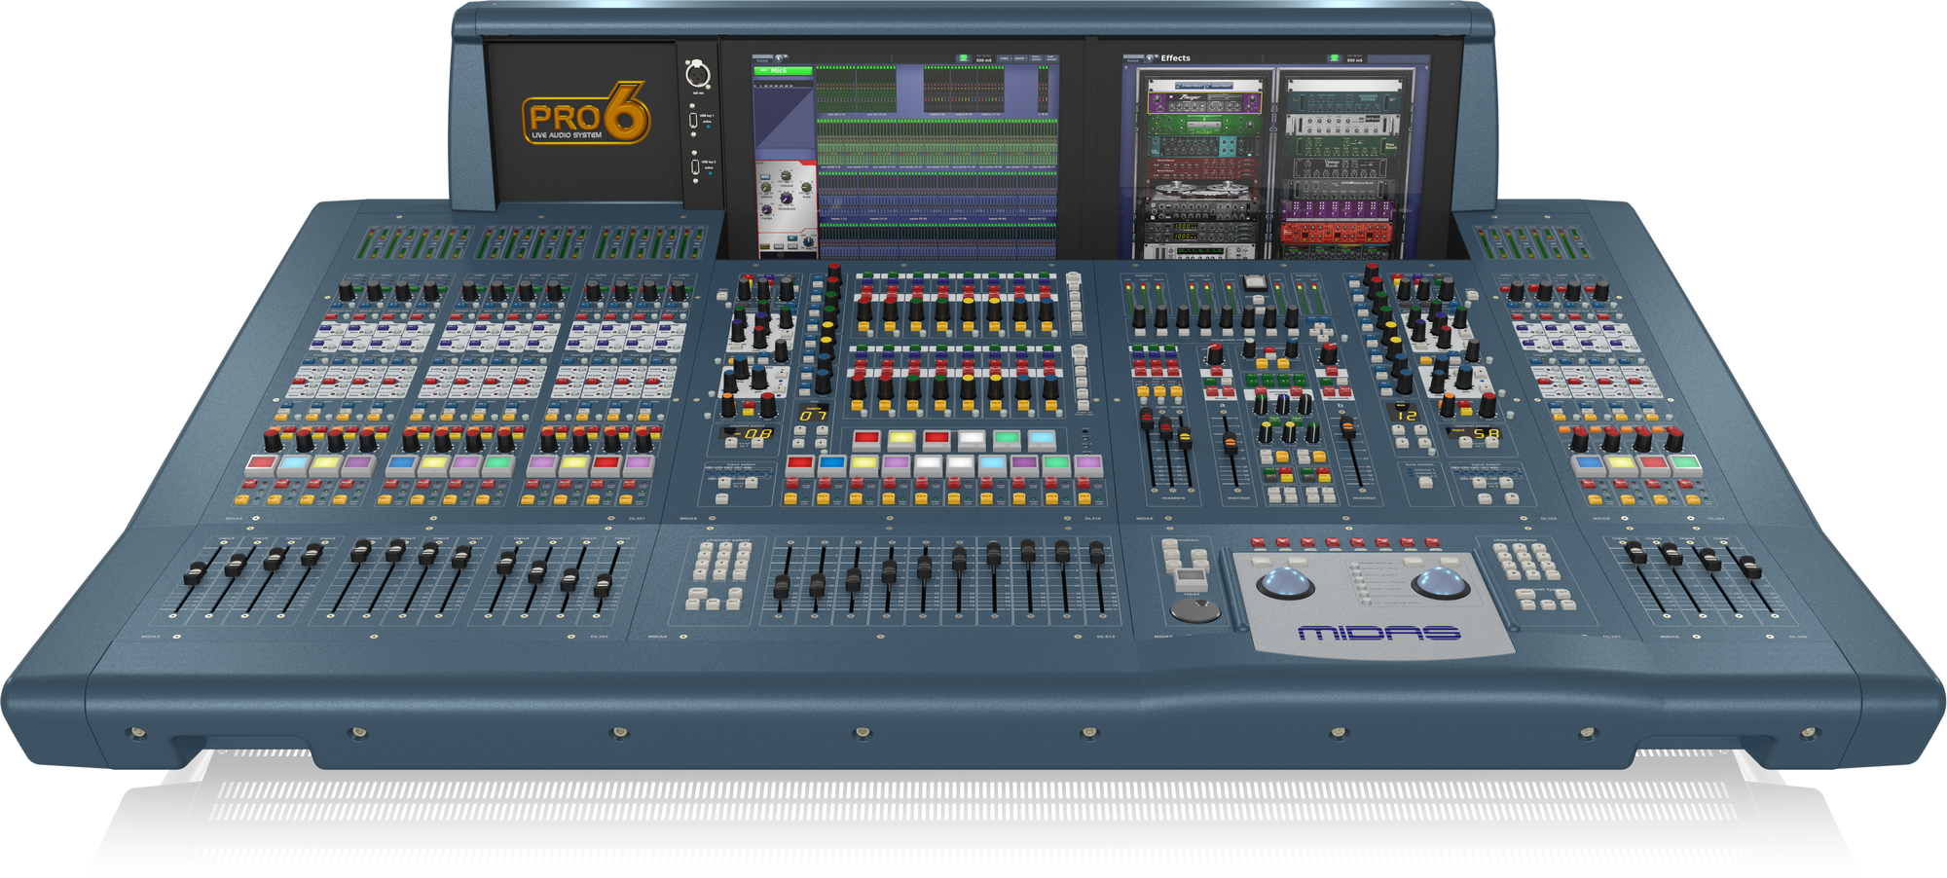Grab the leftmost input fader on console
The width and height of the screenshot is (1947, 878).
pos(195,573)
